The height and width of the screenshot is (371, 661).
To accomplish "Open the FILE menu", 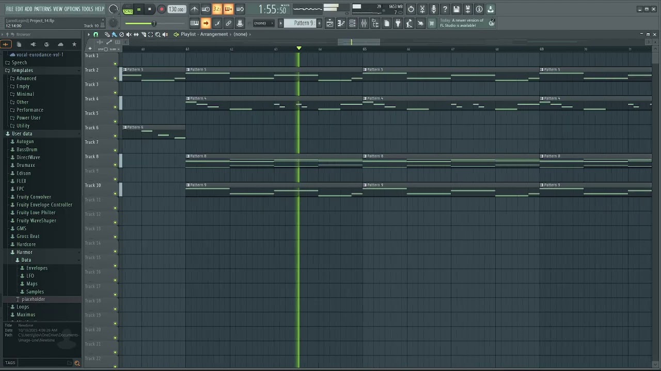I will [9, 9].
